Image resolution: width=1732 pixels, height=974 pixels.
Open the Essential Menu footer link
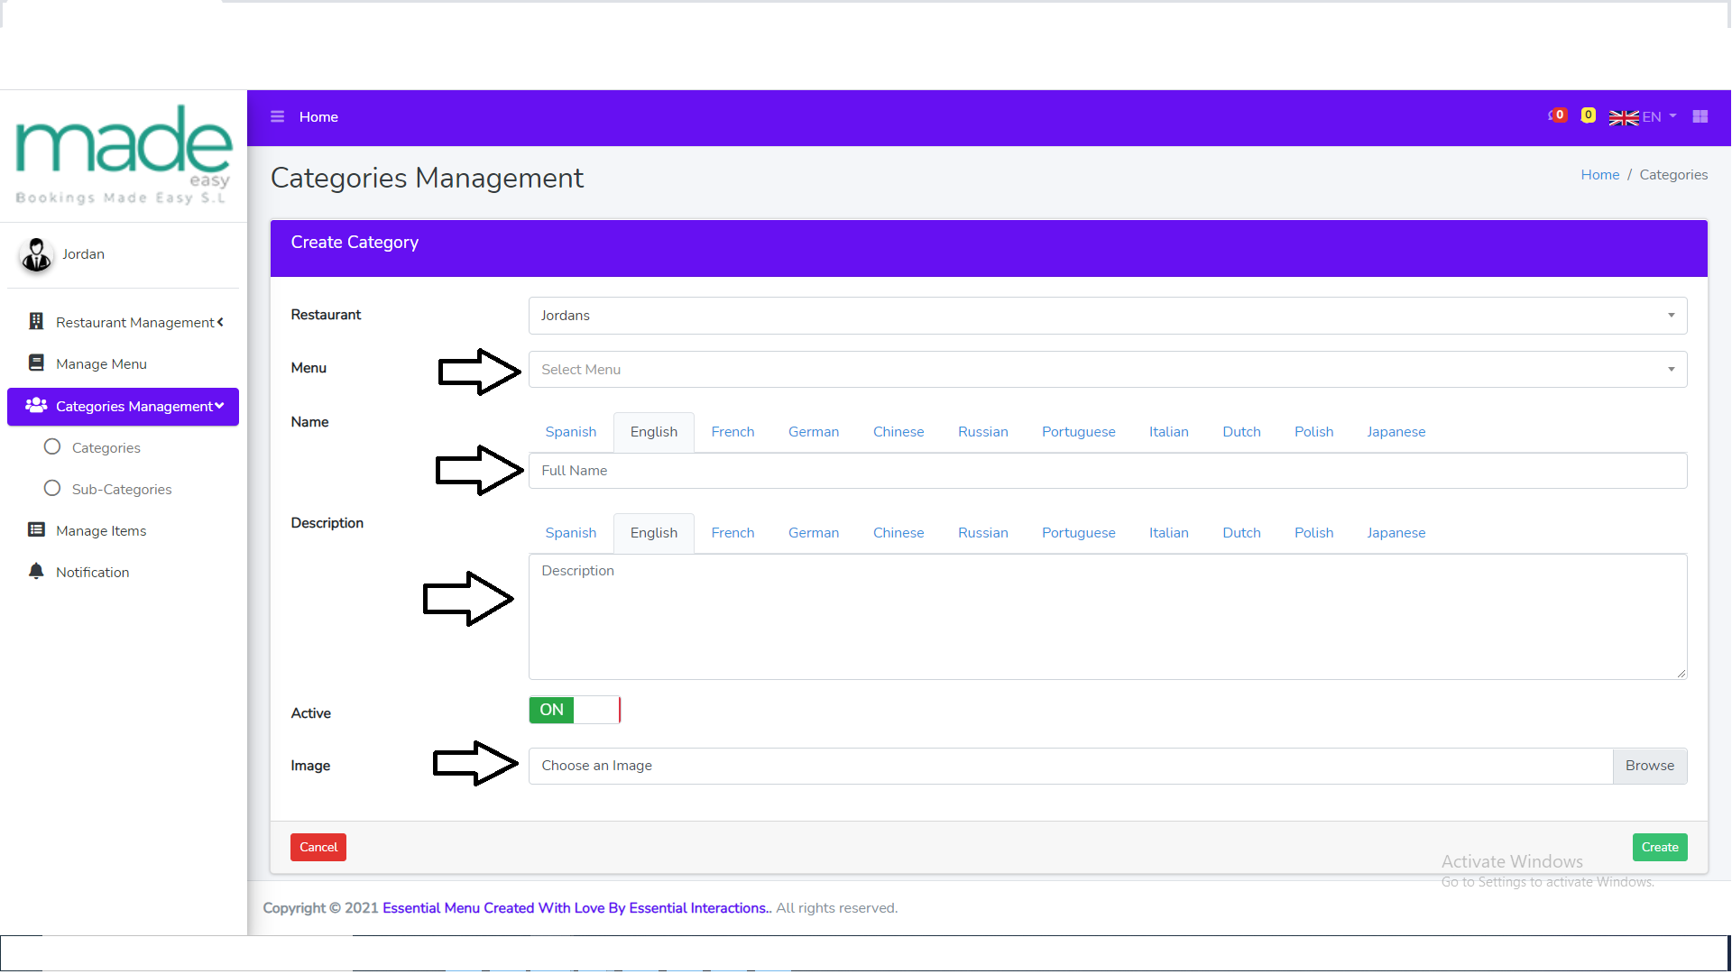point(576,908)
